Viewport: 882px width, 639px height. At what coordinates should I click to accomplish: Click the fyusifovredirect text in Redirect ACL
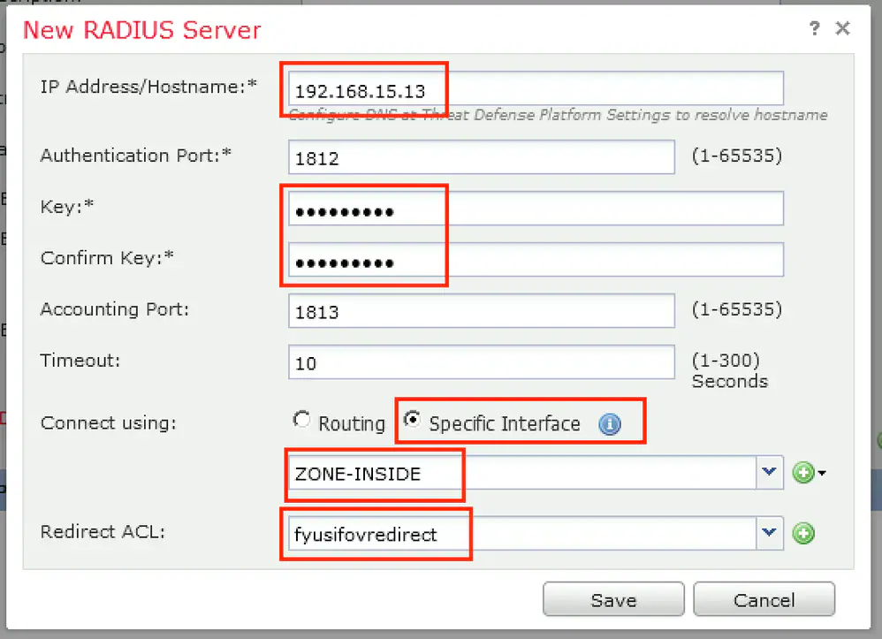(366, 534)
